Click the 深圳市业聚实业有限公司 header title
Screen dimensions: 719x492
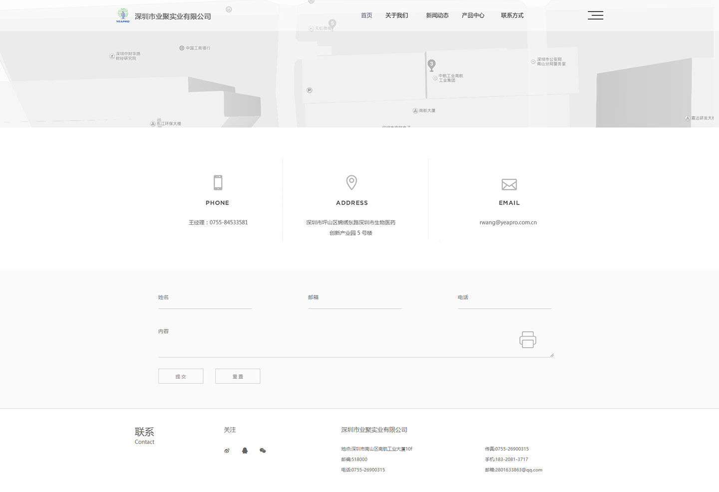coord(173,16)
